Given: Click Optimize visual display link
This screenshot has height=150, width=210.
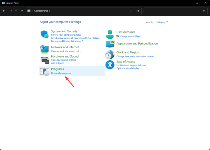Looking at the screenshot, I should [x=128, y=68].
